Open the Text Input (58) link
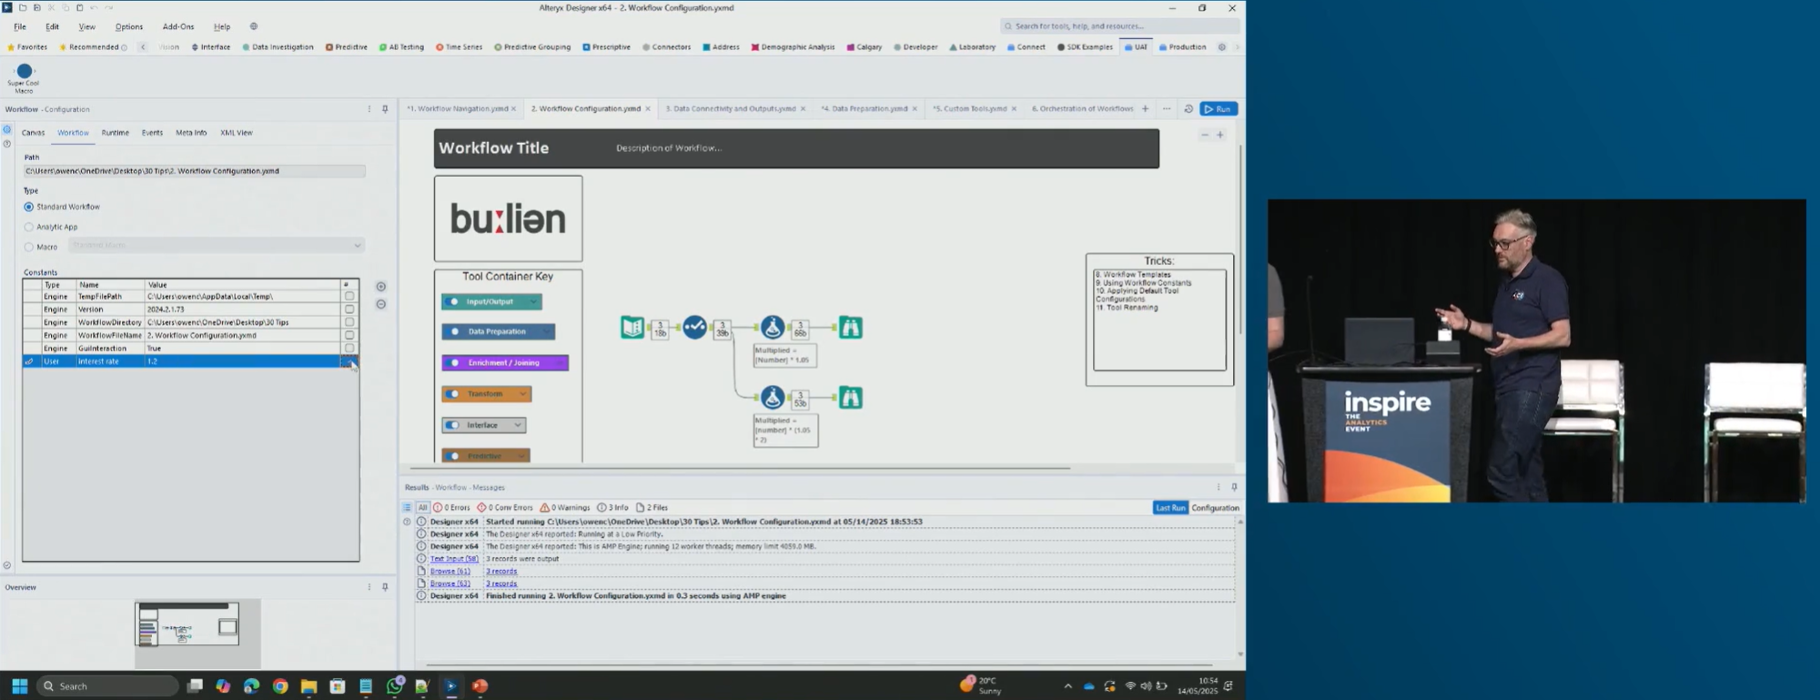The image size is (1820, 700). click(x=454, y=559)
